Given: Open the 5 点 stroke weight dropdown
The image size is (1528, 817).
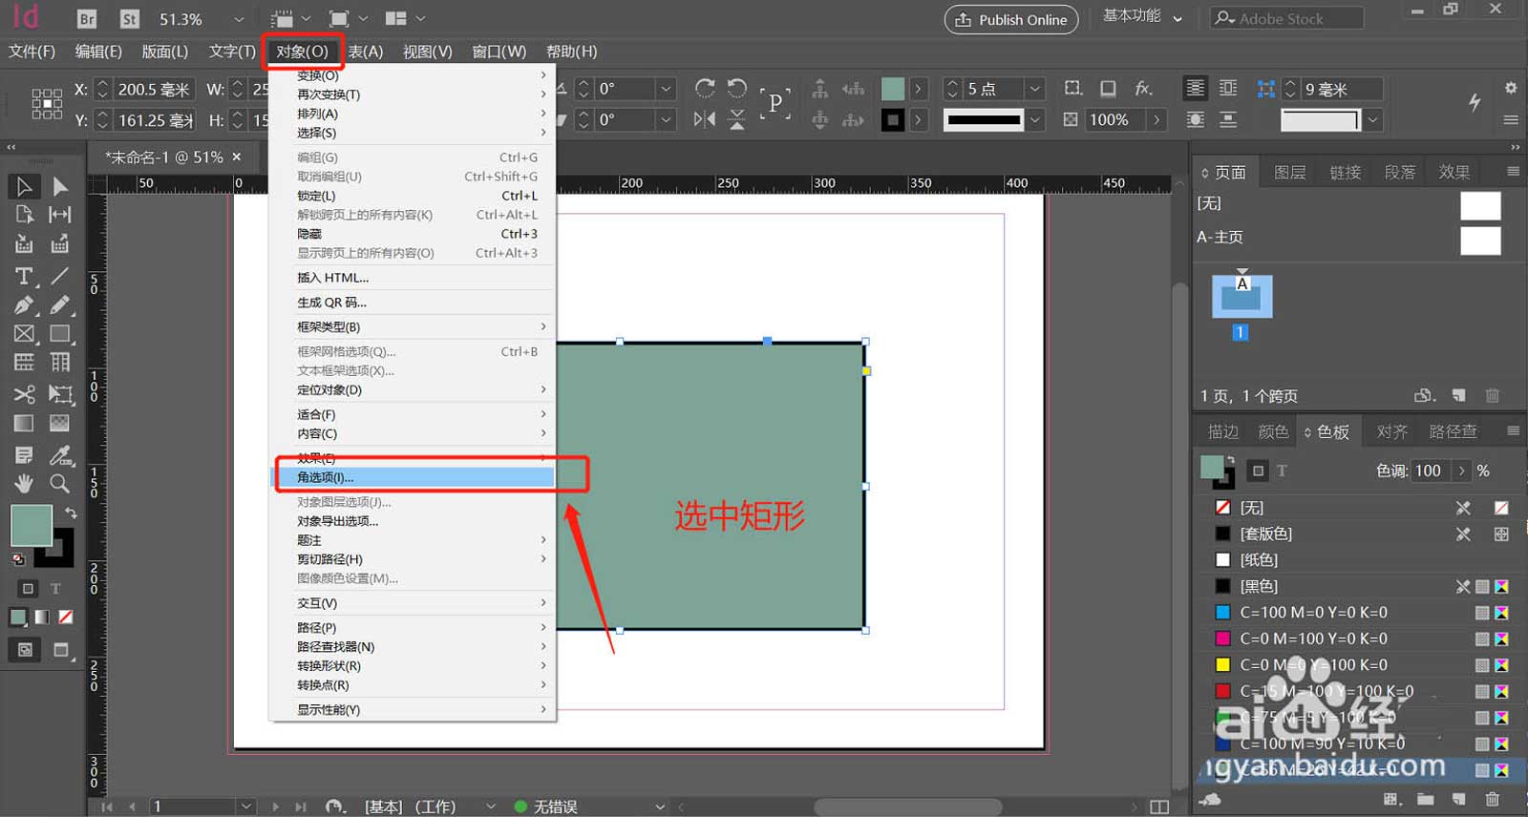Looking at the screenshot, I should [1034, 89].
